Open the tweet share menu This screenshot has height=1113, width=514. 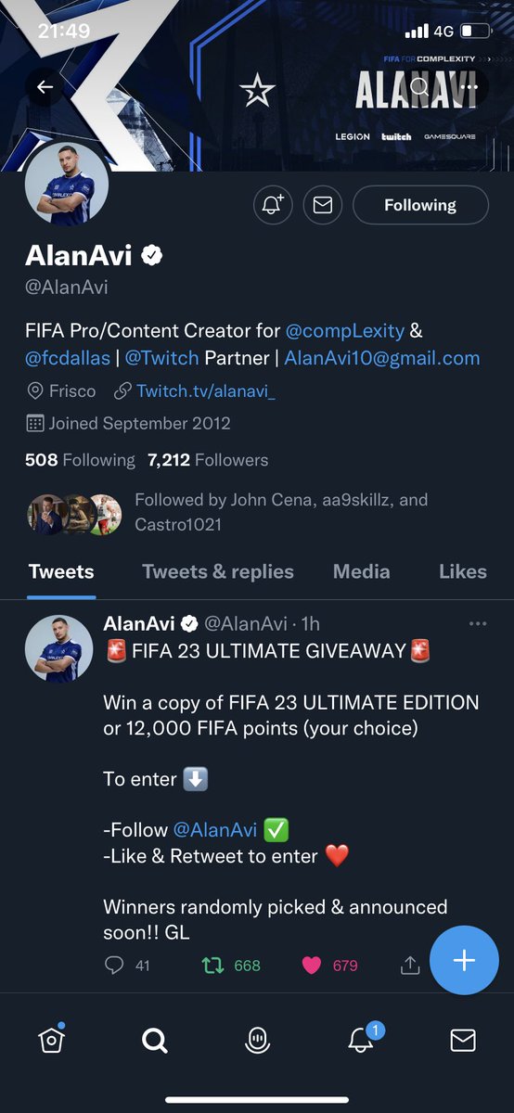pos(410,966)
